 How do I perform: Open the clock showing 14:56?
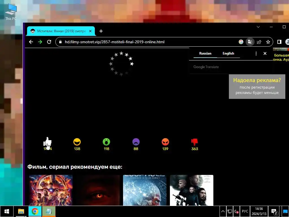point(259,211)
